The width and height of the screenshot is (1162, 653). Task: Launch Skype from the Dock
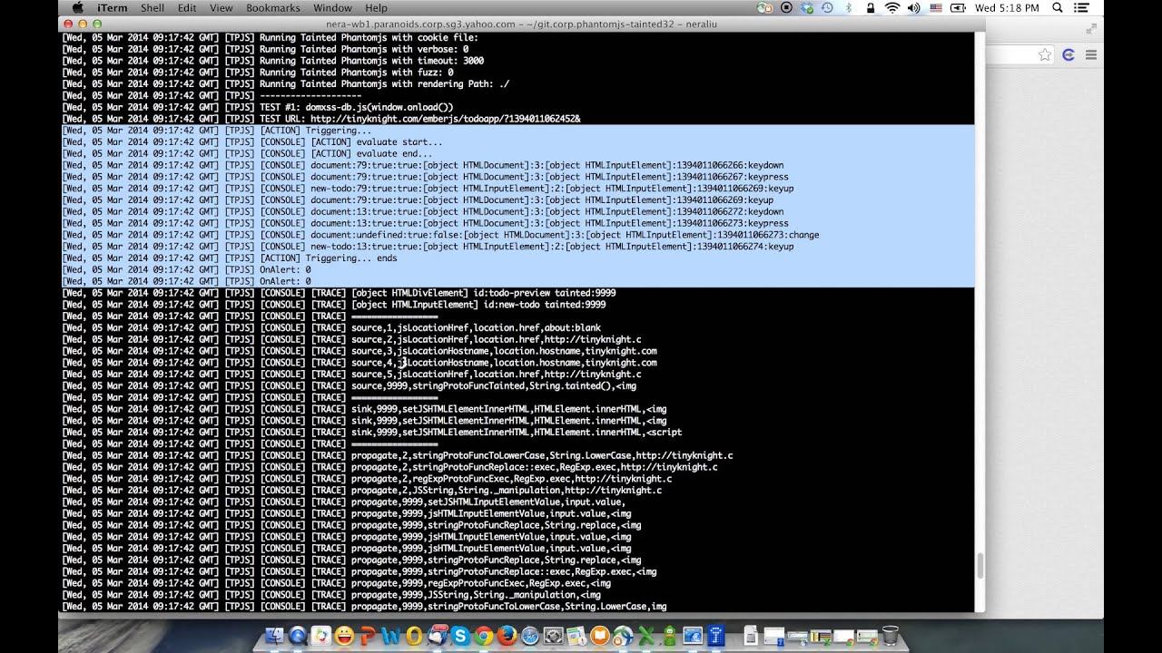tap(460, 636)
